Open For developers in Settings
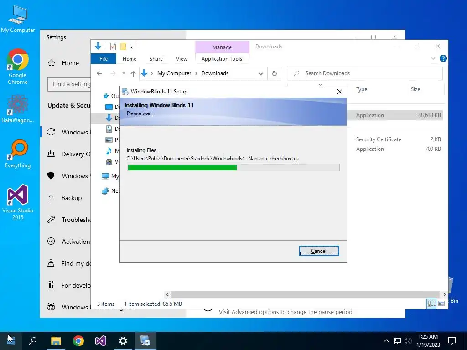Screen dimensions: 467x350 coord(66,285)
